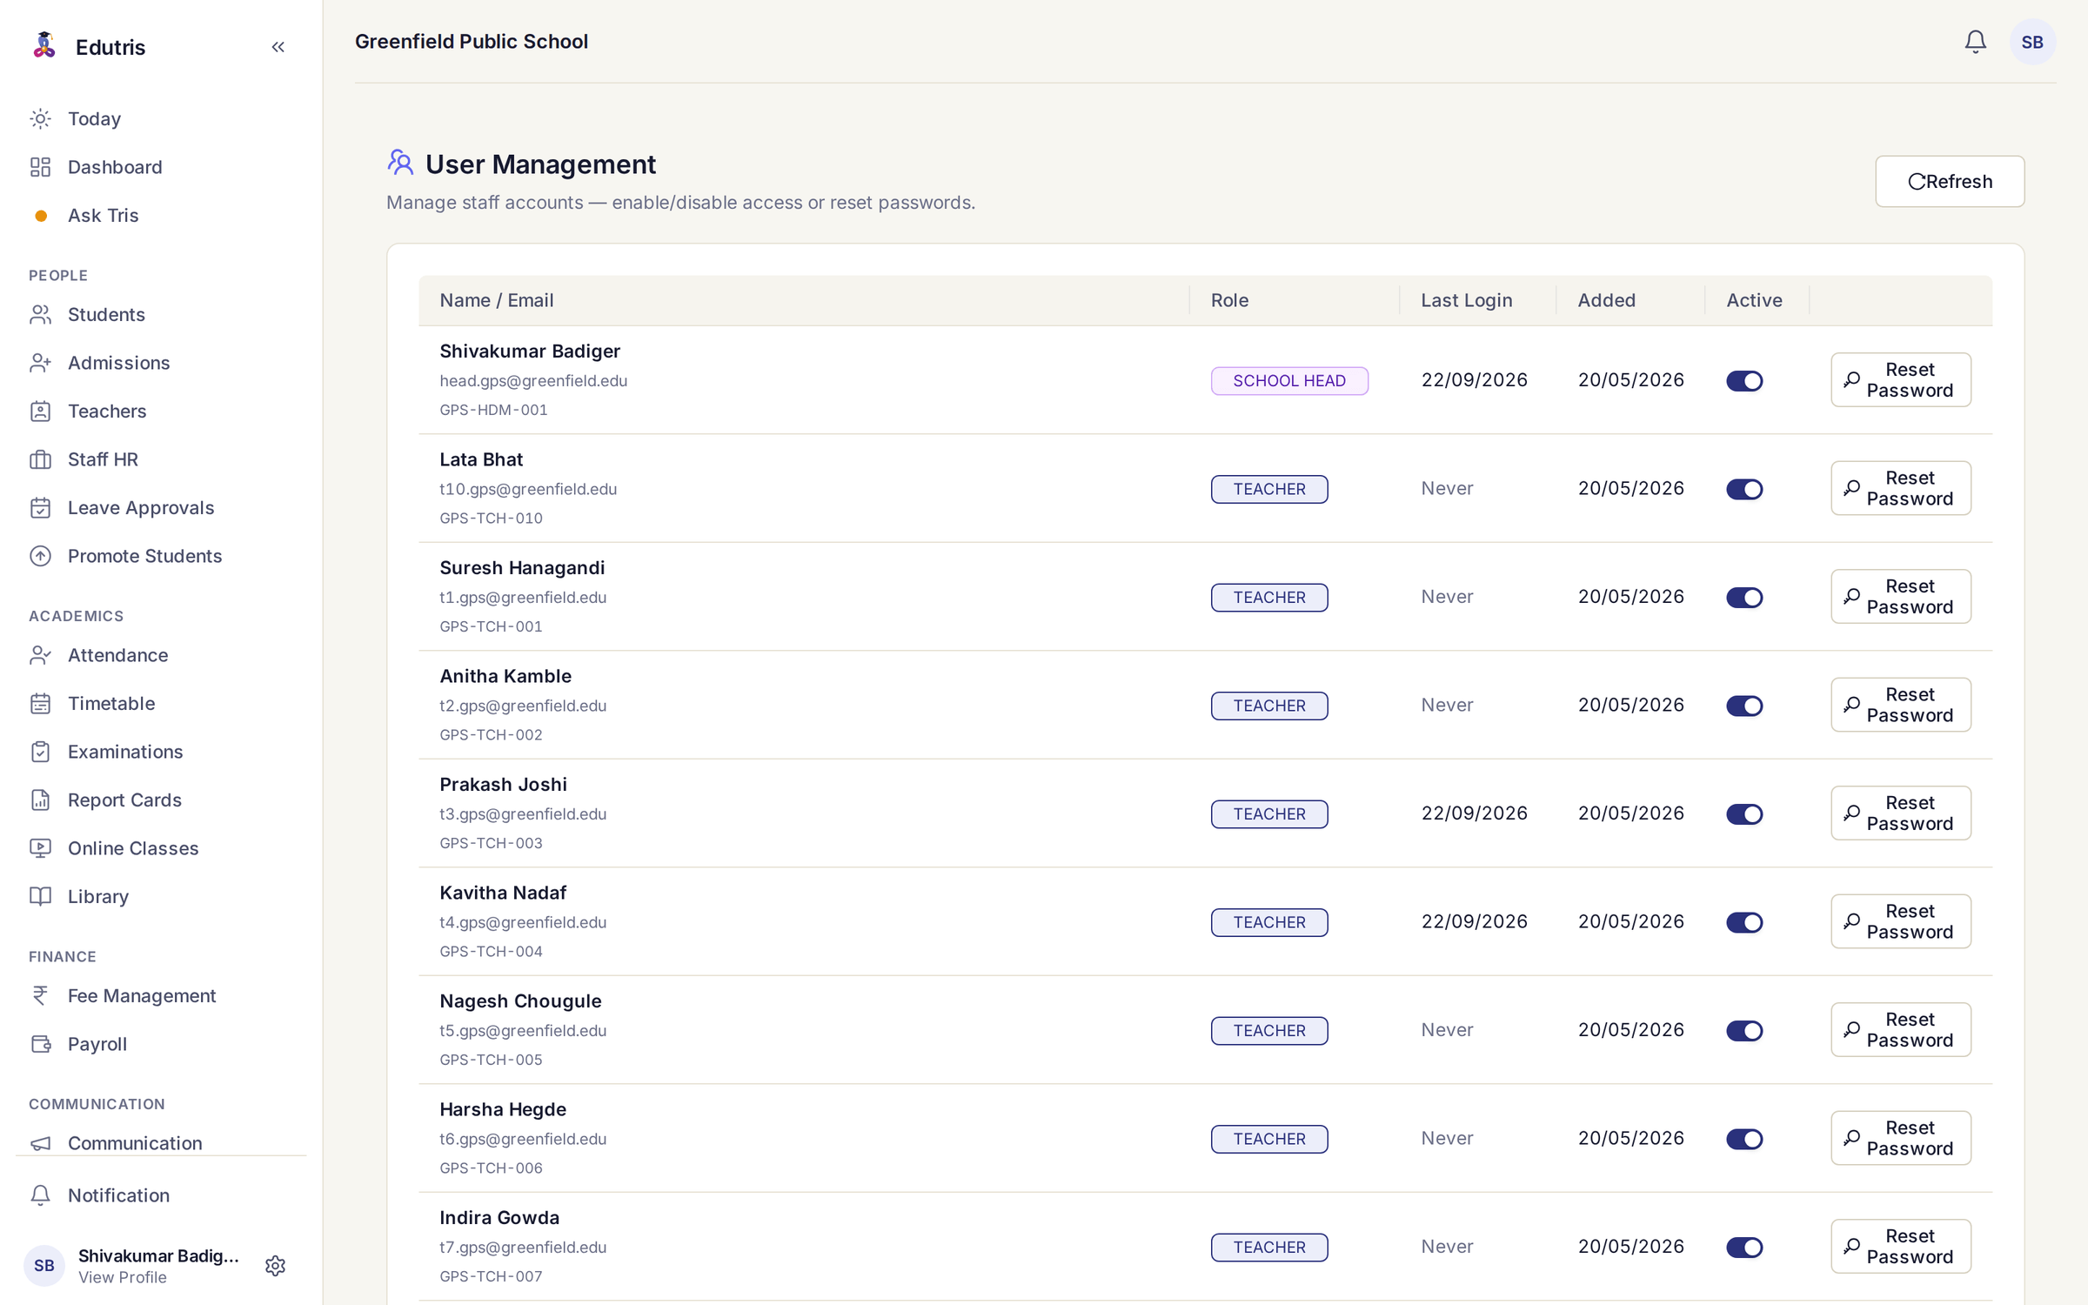2088x1305 pixels.
Task: Click the Staff HR briefcase icon
Action: click(41, 459)
